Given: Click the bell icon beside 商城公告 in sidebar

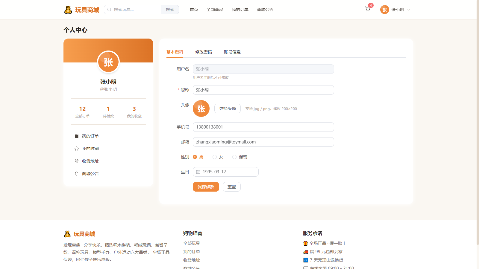Looking at the screenshot, I should [77, 174].
